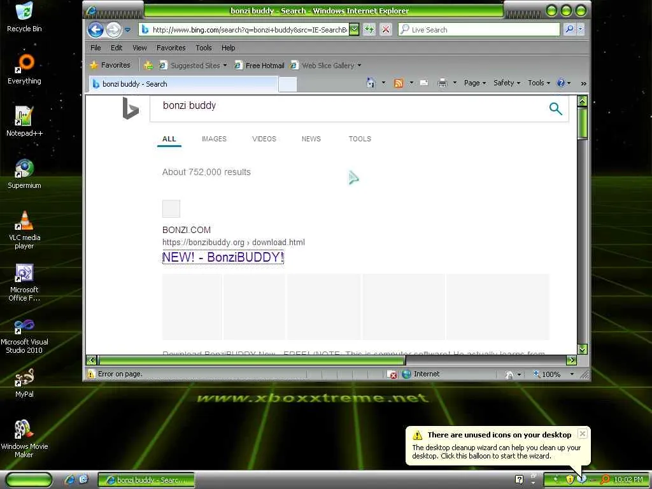
Task: Click the Bing logo
Action: (x=131, y=108)
